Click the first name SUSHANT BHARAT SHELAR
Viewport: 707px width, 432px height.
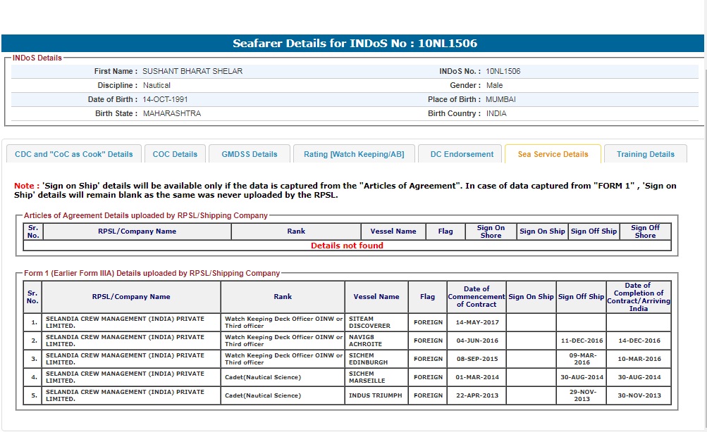(x=192, y=71)
